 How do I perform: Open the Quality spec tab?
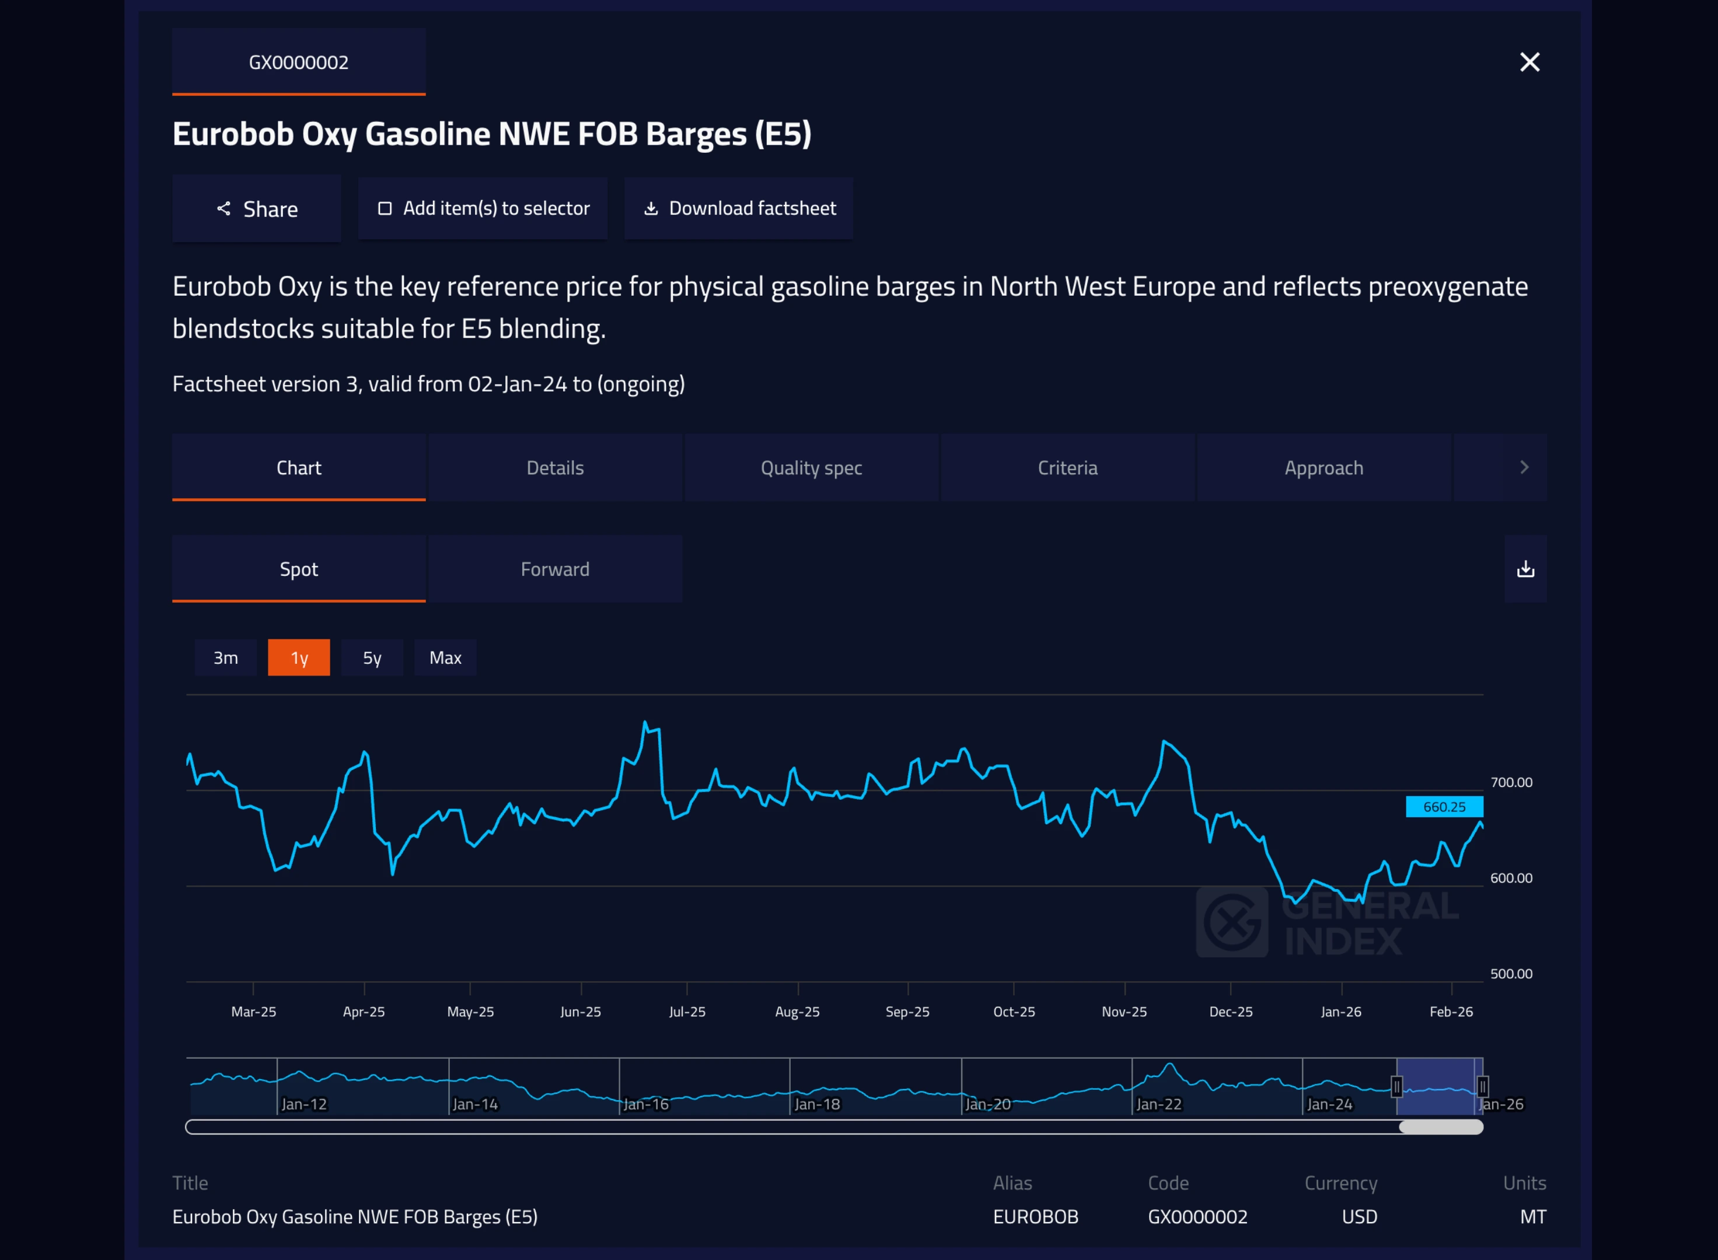tap(811, 468)
